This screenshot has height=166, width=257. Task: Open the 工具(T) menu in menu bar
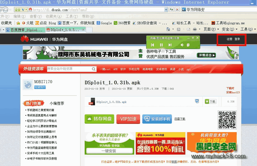click(x=72, y=16)
